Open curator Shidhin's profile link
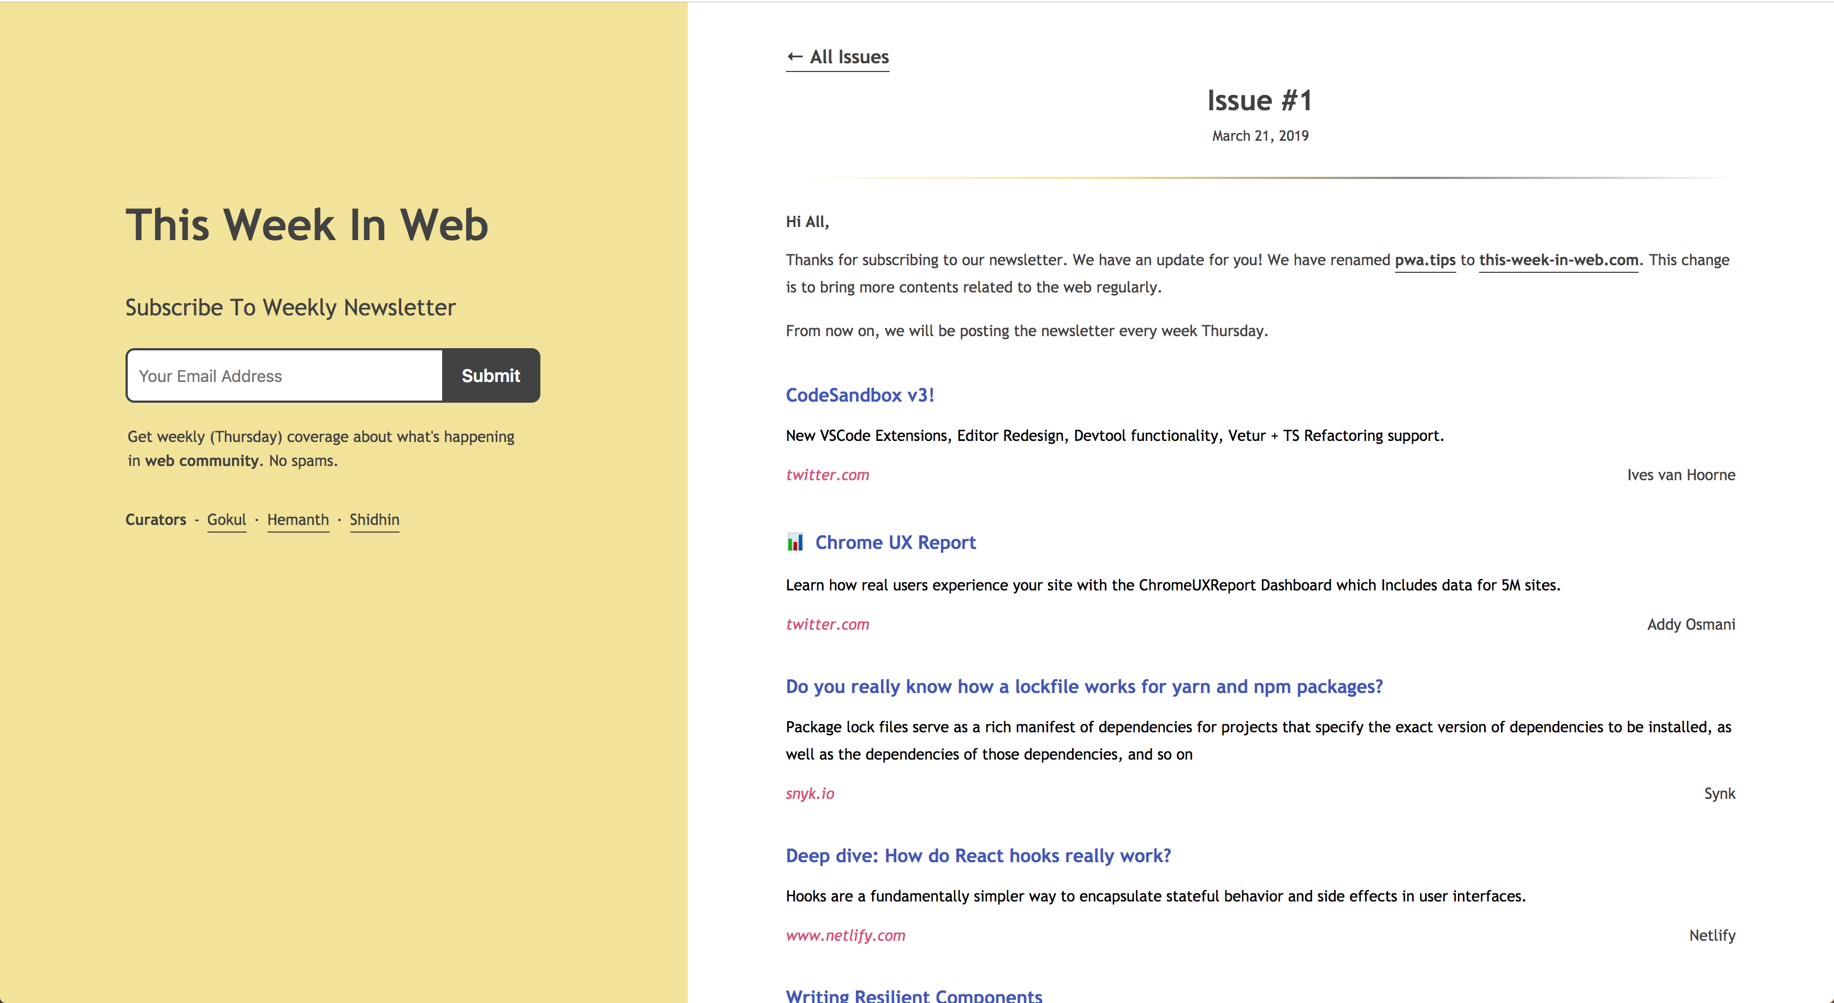This screenshot has height=1003, width=1834. click(x=374, y=520)
